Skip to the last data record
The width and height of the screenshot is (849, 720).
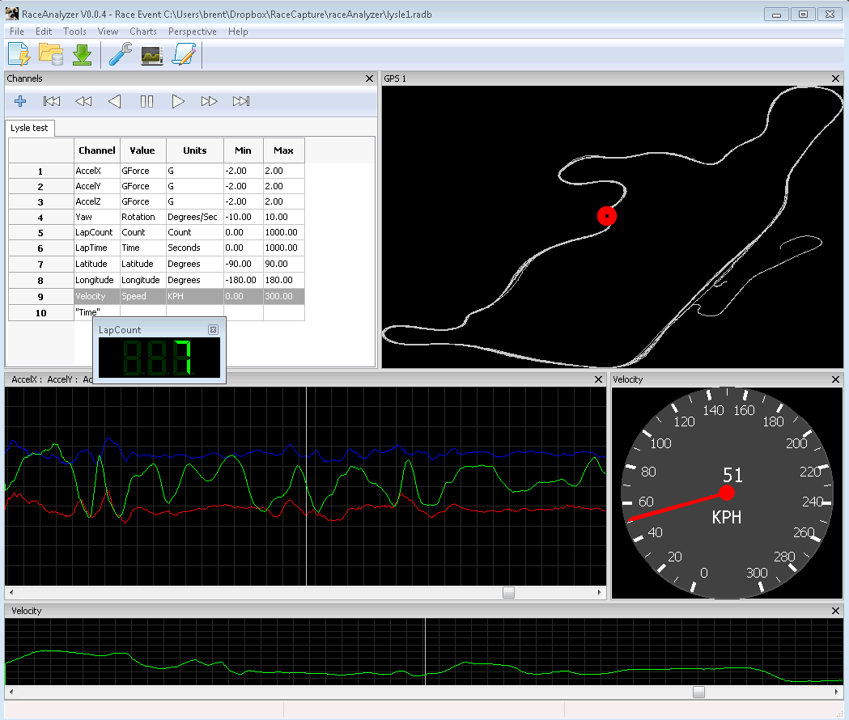[240, 101]
